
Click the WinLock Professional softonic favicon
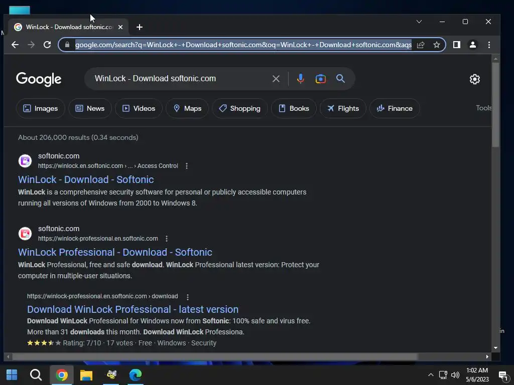click(25, 234)
